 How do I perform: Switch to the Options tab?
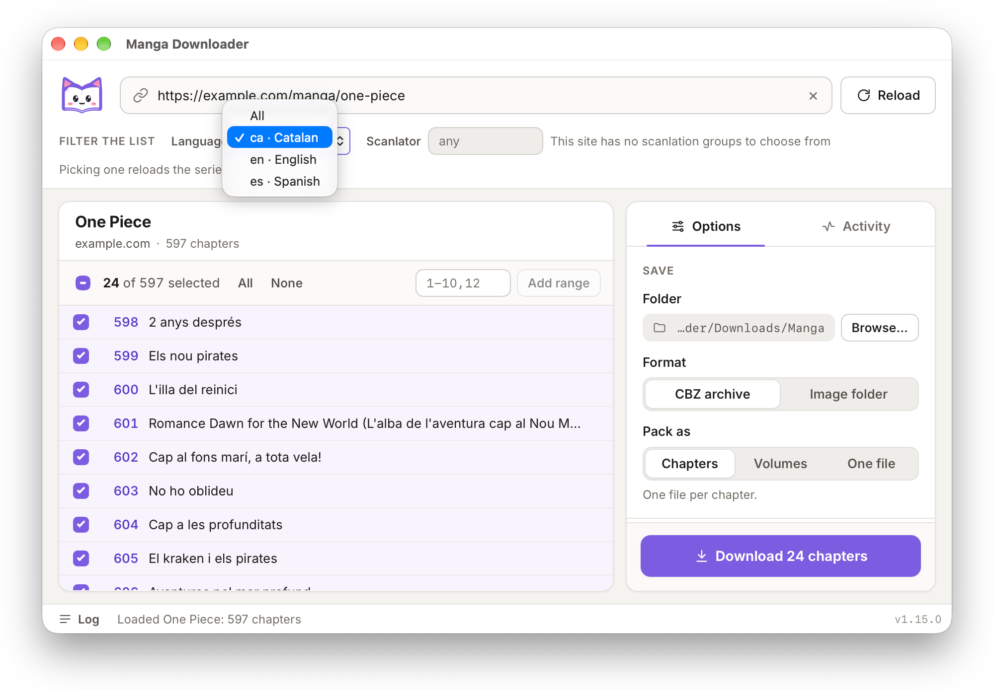tap(706, 226)
